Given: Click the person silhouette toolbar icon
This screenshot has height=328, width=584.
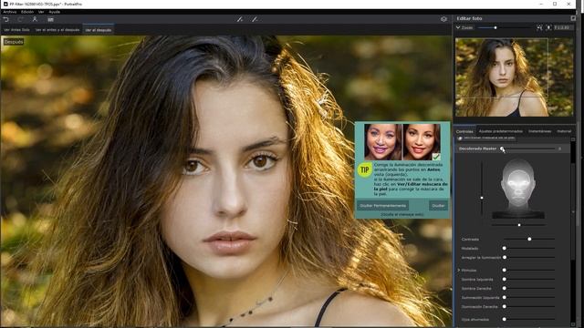Looking at the screenshot, I should (x=35, y=19).
